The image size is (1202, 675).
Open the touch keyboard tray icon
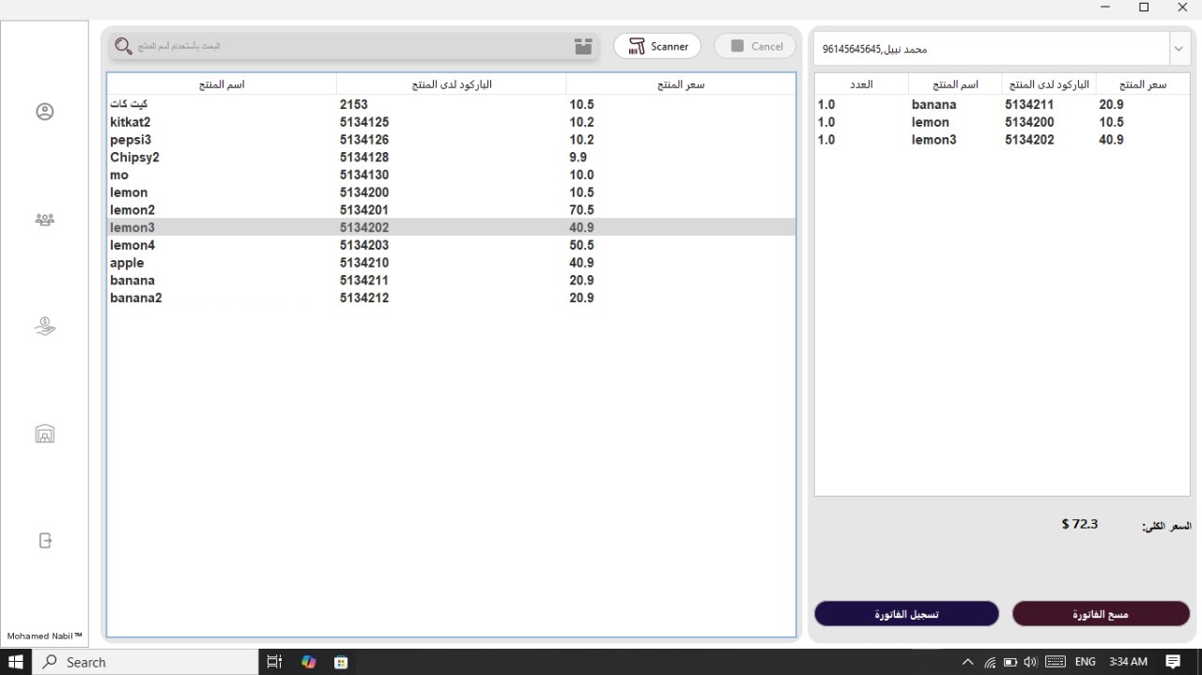pyautogui.click(x=1055, y=662)
